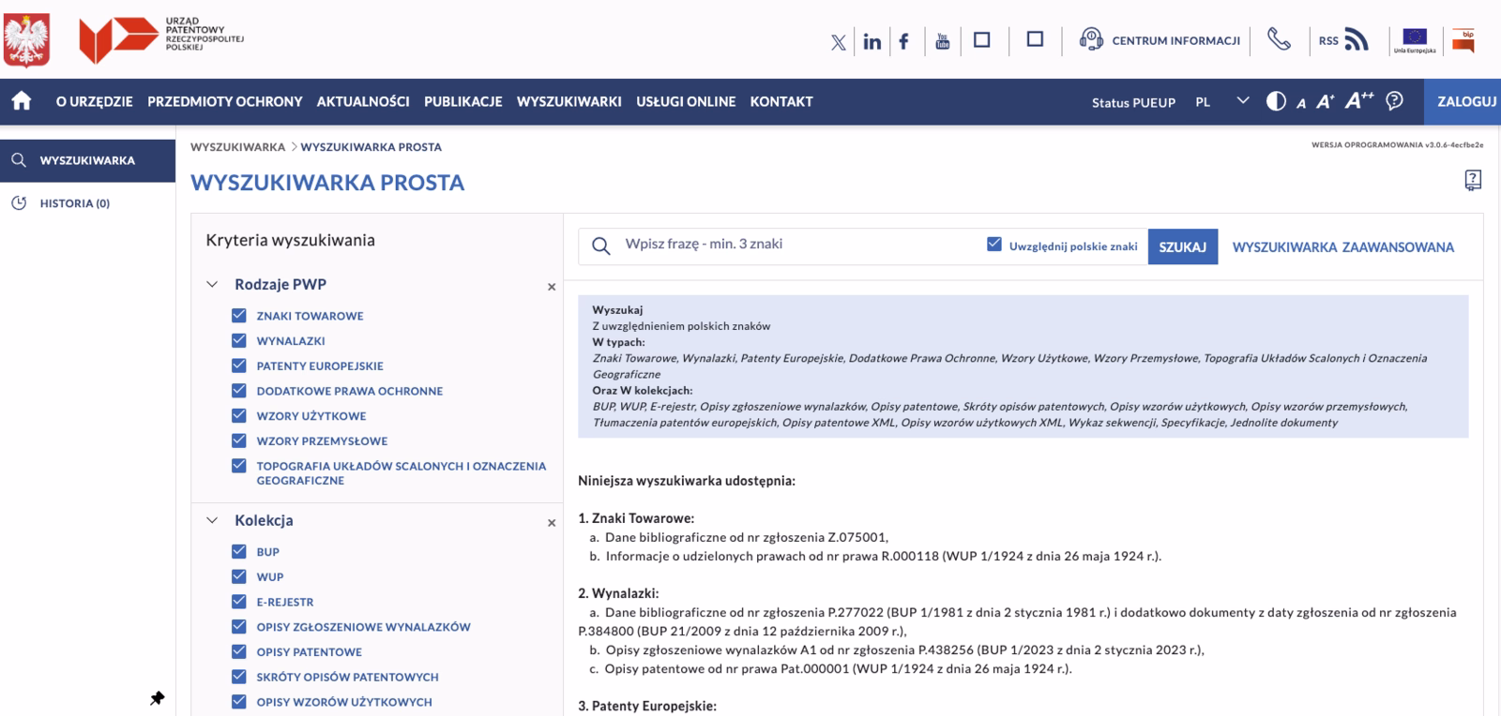Toggle the Opisy Patentowe checkbox
The width and height of the screenshot is (1501, 716).
(239, 651)
